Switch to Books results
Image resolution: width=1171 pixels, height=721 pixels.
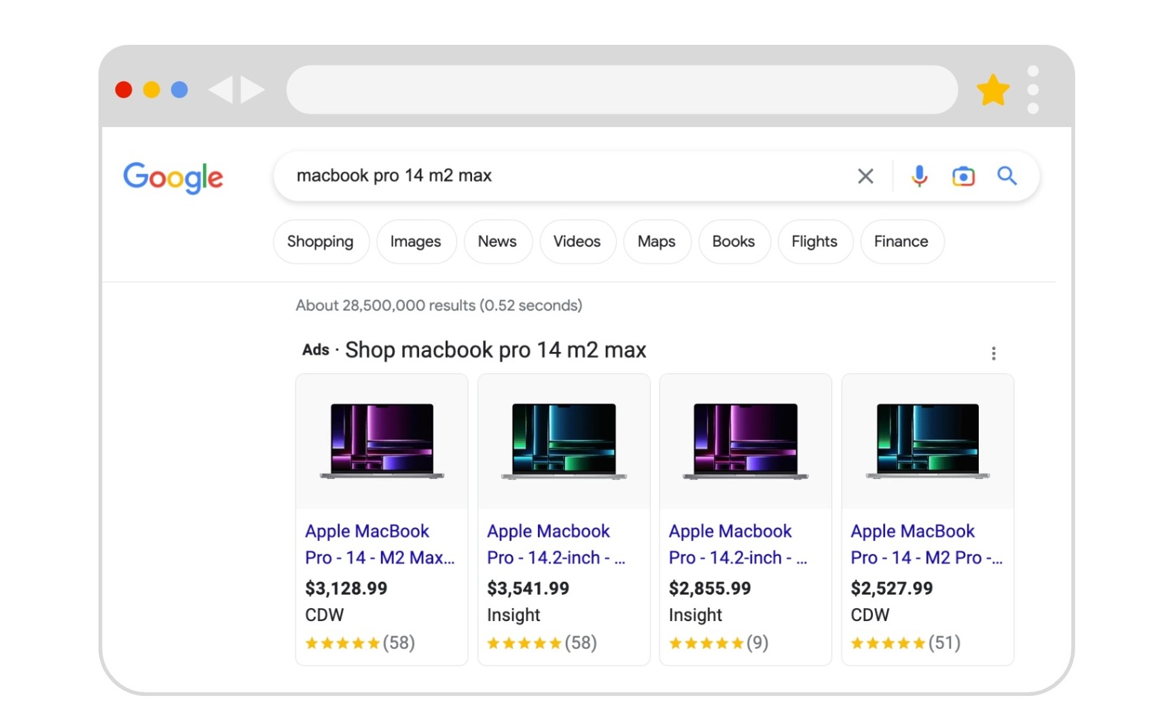(734, 241)
